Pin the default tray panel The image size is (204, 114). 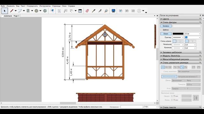200,16
